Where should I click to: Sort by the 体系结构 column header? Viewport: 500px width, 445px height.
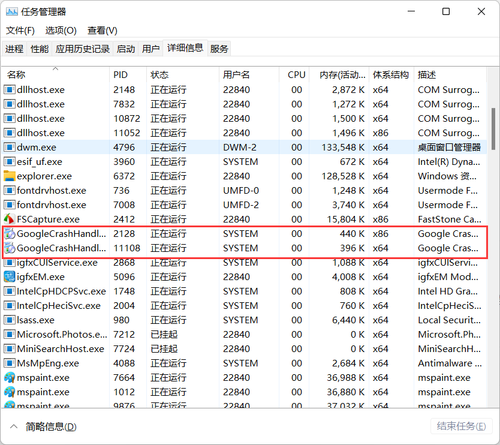[x=391, y=75]
